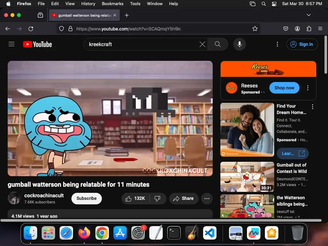The height and width of the screenshot is (246, 328).
Task: Open Terminal from the dock
Action: [174, 233]
